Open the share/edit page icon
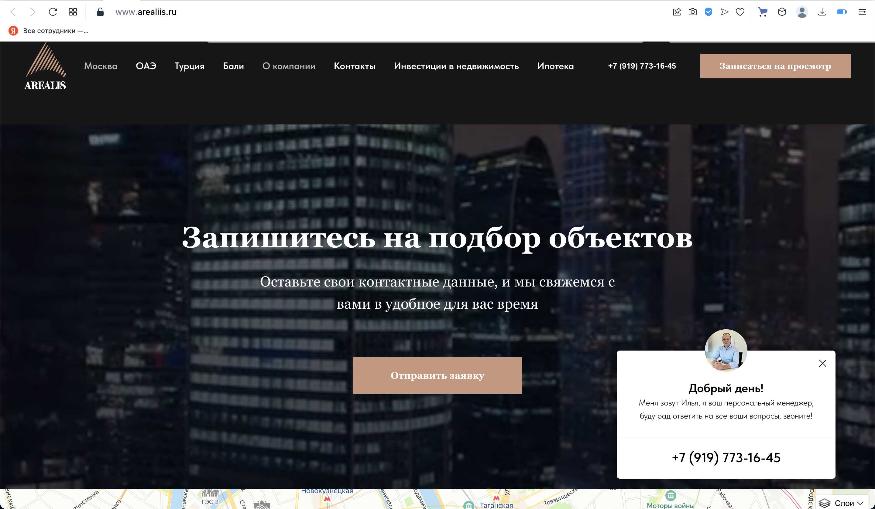Screen dimensions: 875x509 [677, 12]
